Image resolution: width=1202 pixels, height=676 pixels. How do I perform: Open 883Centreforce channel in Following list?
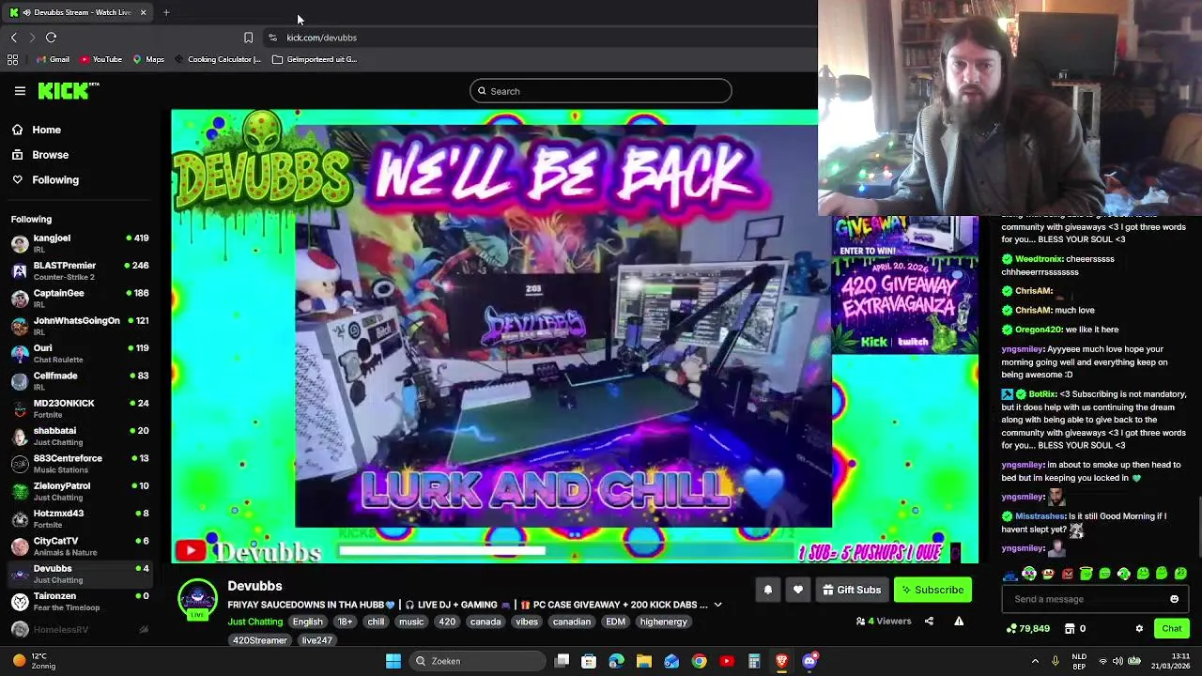(x=81, y=464)
